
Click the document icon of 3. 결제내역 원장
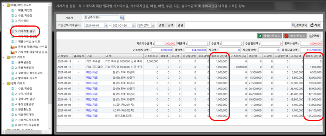pyautogui.click(x=13, y=99)
